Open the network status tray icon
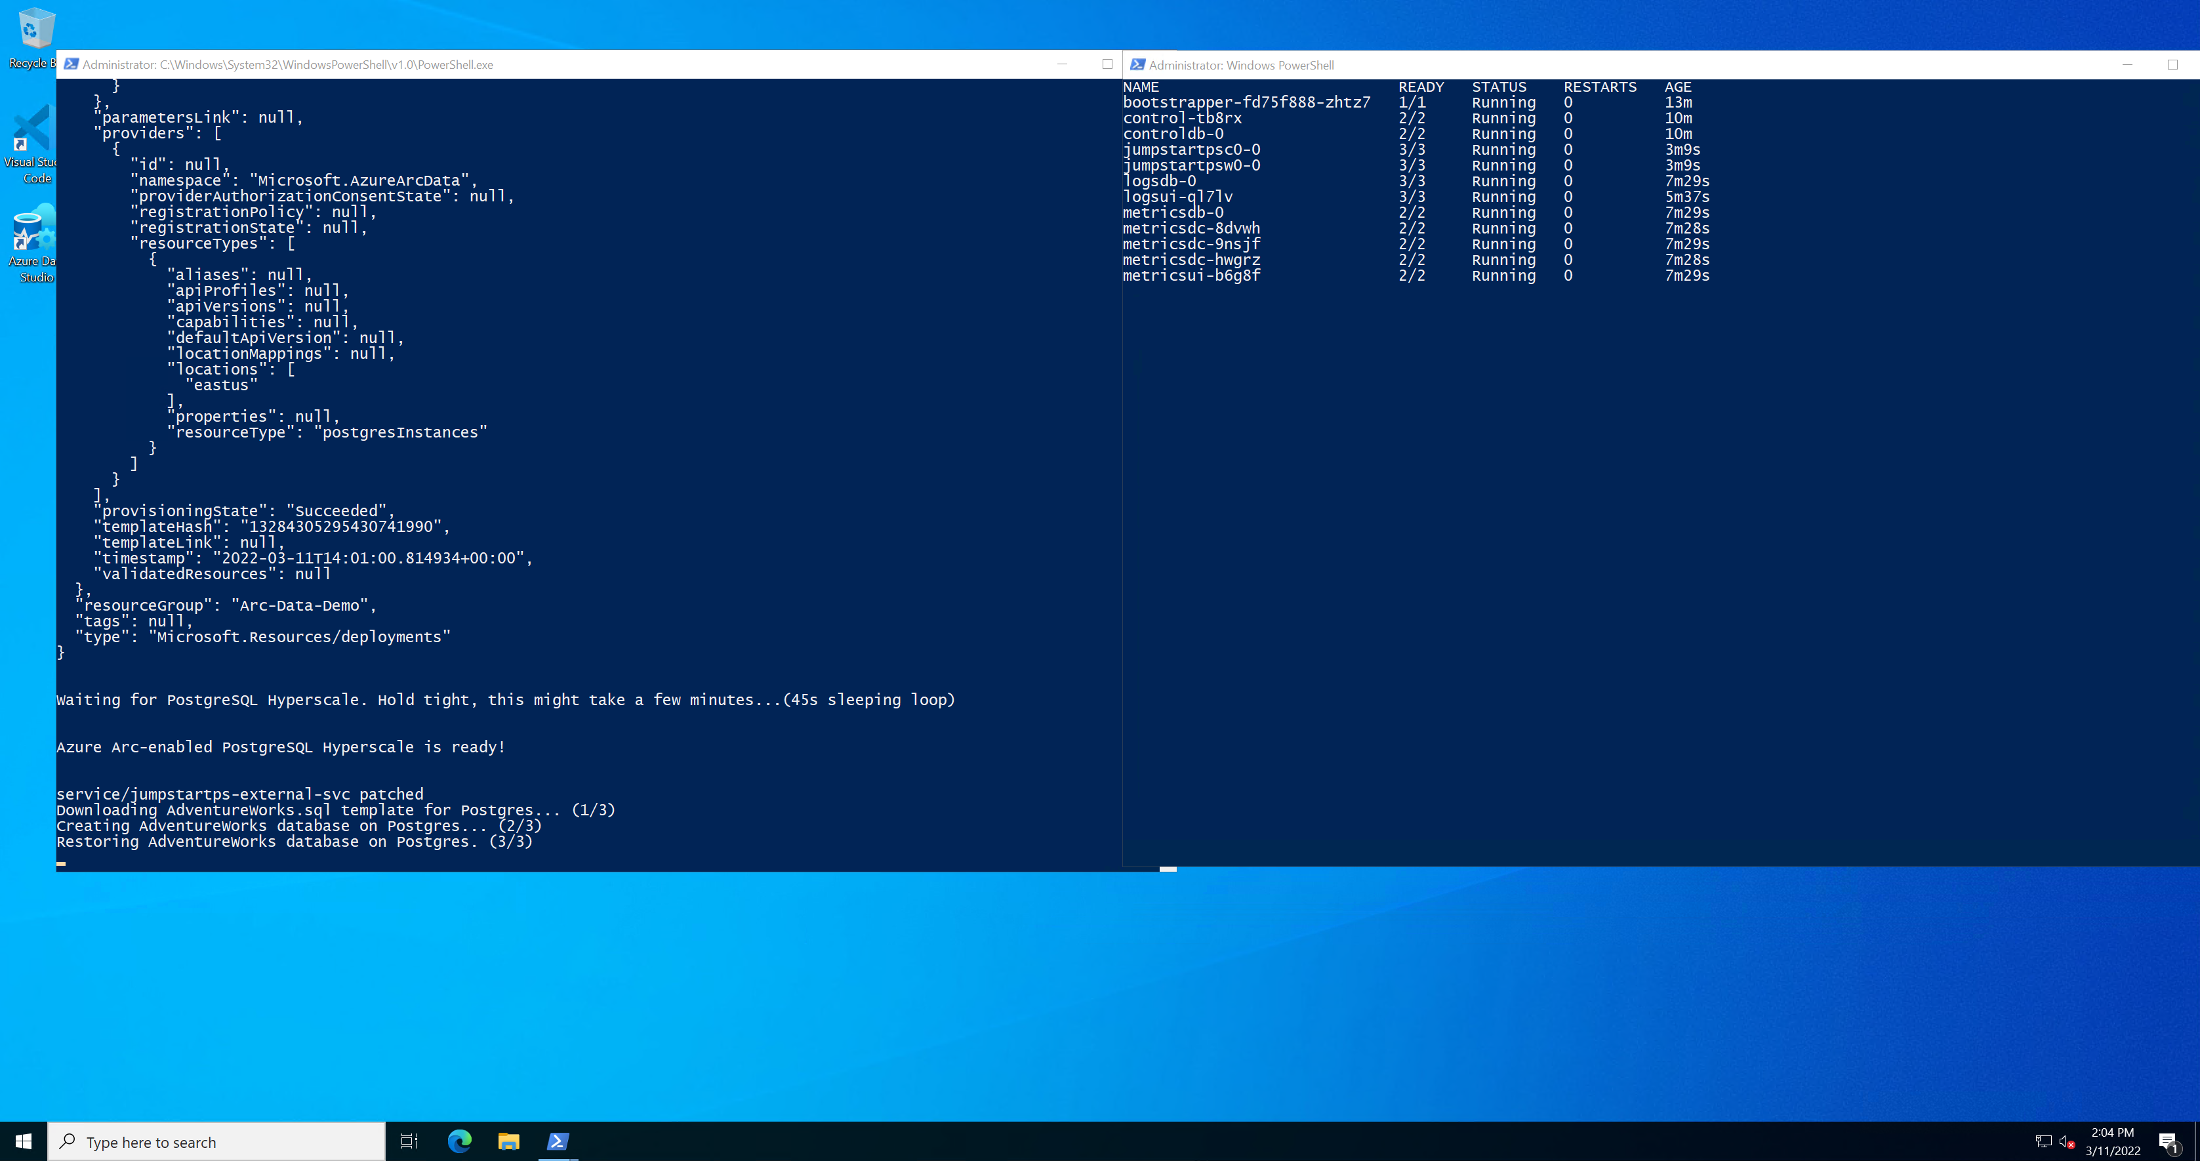Viewport: 2200px width, 1161px height. (x=2043, y=1141)
